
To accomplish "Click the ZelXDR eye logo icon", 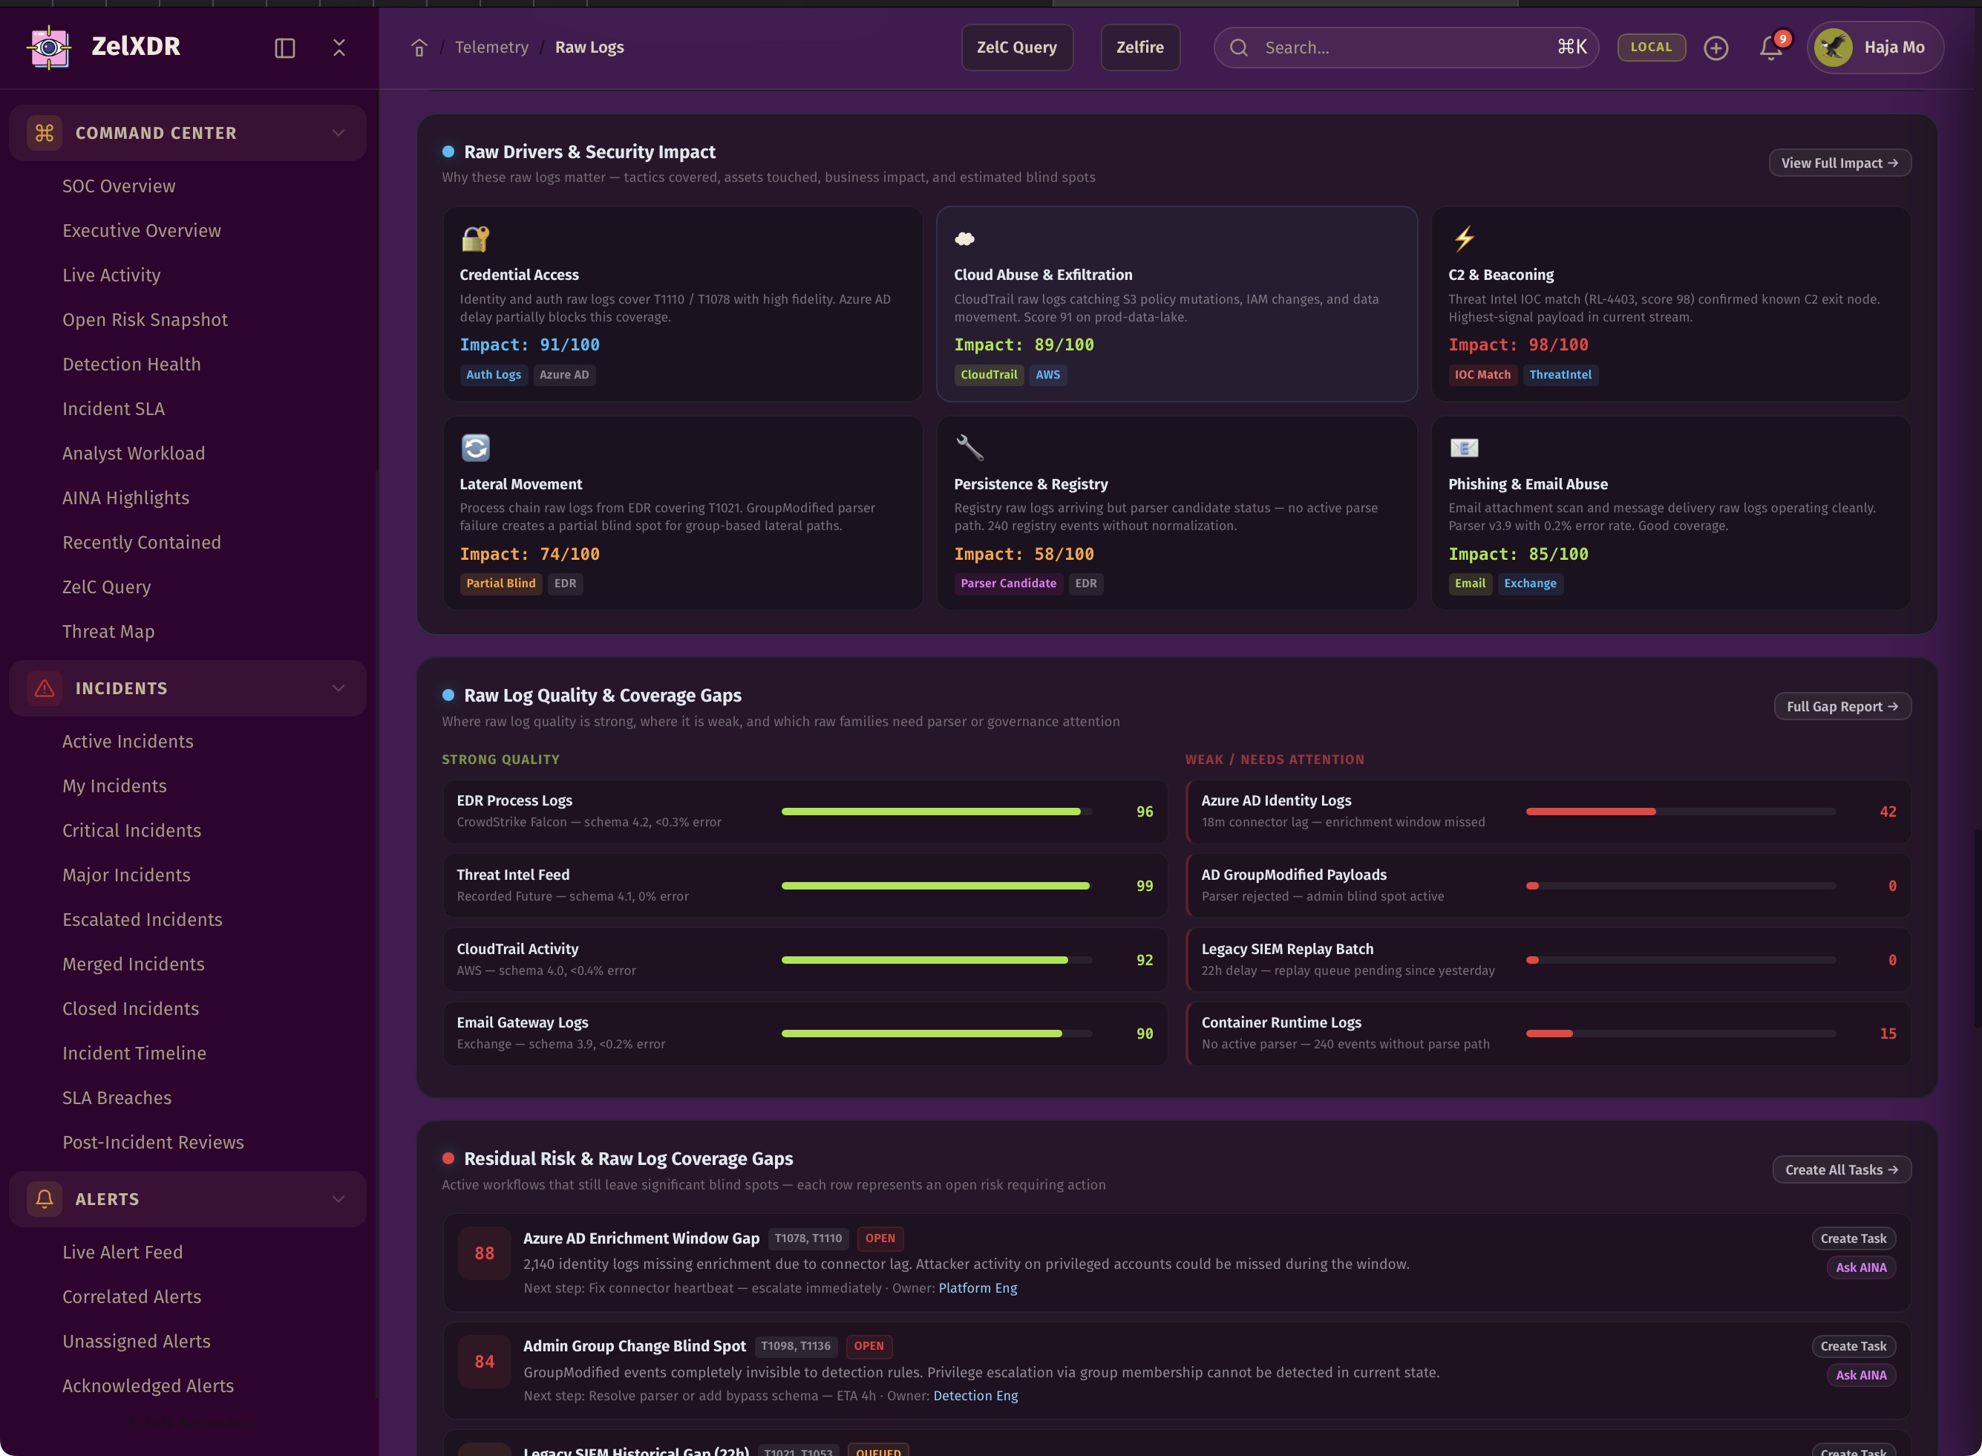I will [x=48, y=47].
